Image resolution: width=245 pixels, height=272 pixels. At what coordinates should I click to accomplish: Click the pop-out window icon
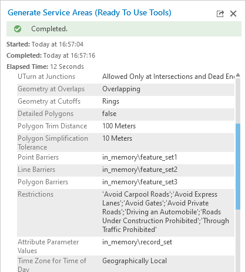pos(220,14)
